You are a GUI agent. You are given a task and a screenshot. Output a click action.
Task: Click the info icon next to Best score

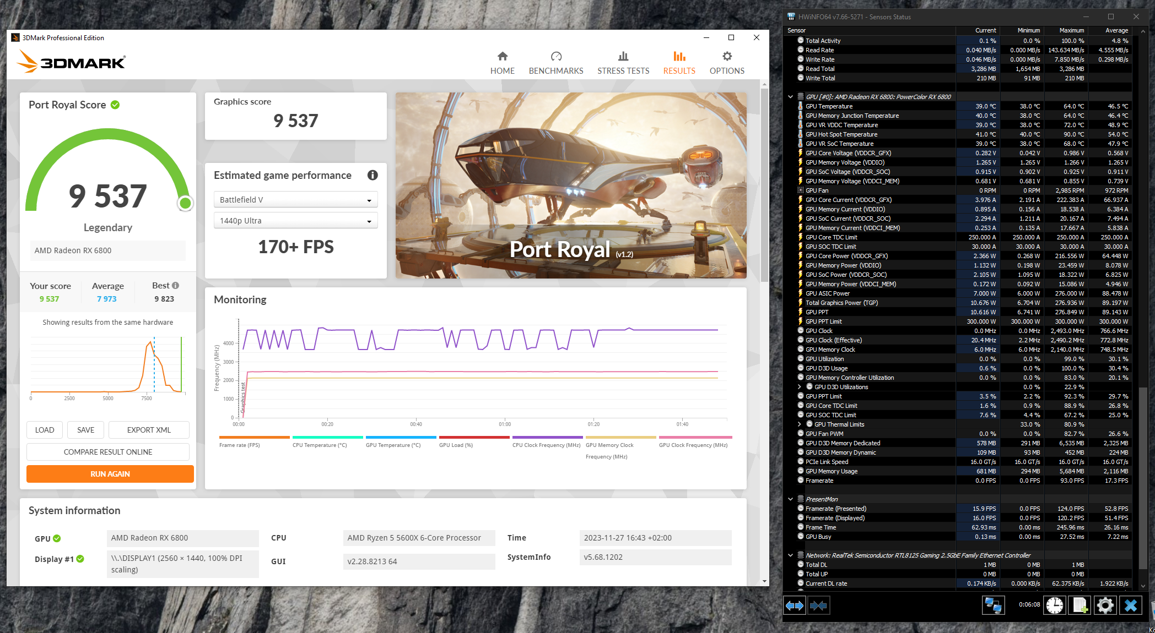[175, 285]
